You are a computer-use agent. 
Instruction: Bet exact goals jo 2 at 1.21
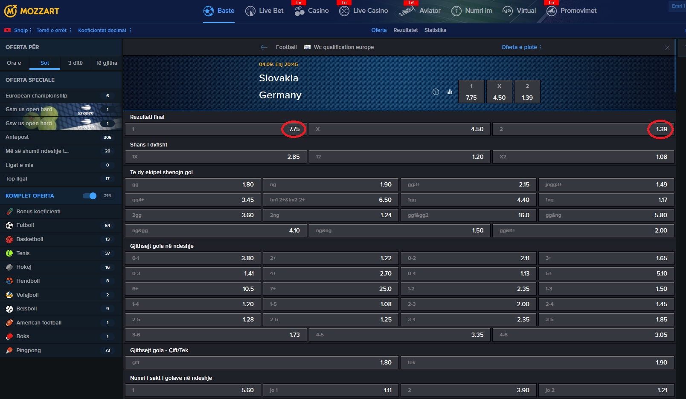606,390
